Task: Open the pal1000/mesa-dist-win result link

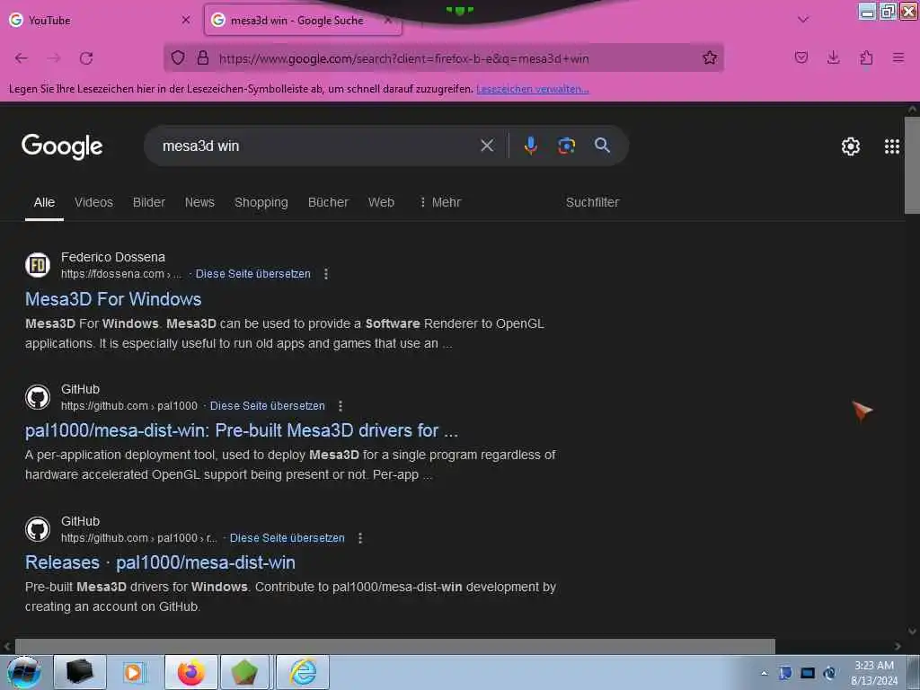Action: [x=242, y=430]
